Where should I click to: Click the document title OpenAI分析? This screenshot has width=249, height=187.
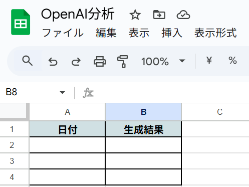pos(78,15)
